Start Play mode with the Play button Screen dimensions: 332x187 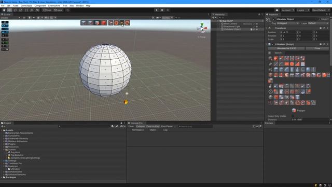[x=157, y=10]
